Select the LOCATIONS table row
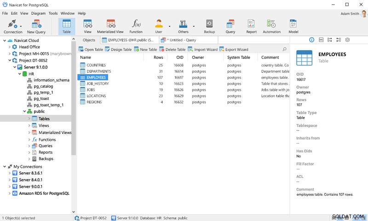 [x=184, y=96]
